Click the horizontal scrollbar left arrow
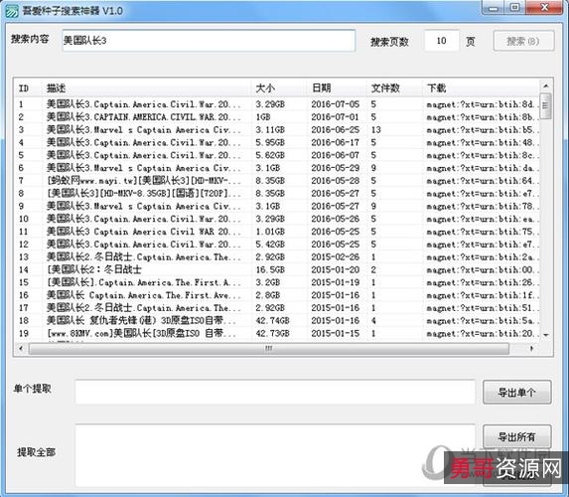 [21, 349]
